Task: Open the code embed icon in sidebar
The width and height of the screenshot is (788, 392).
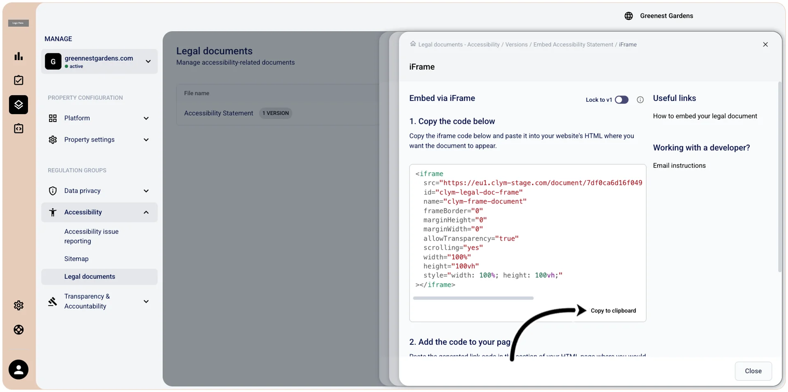Action: 18,128
